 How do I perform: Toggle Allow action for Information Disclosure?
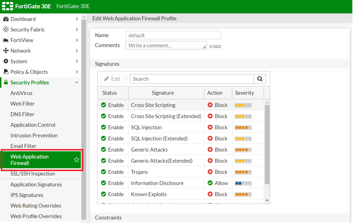[x=218, y=183]
